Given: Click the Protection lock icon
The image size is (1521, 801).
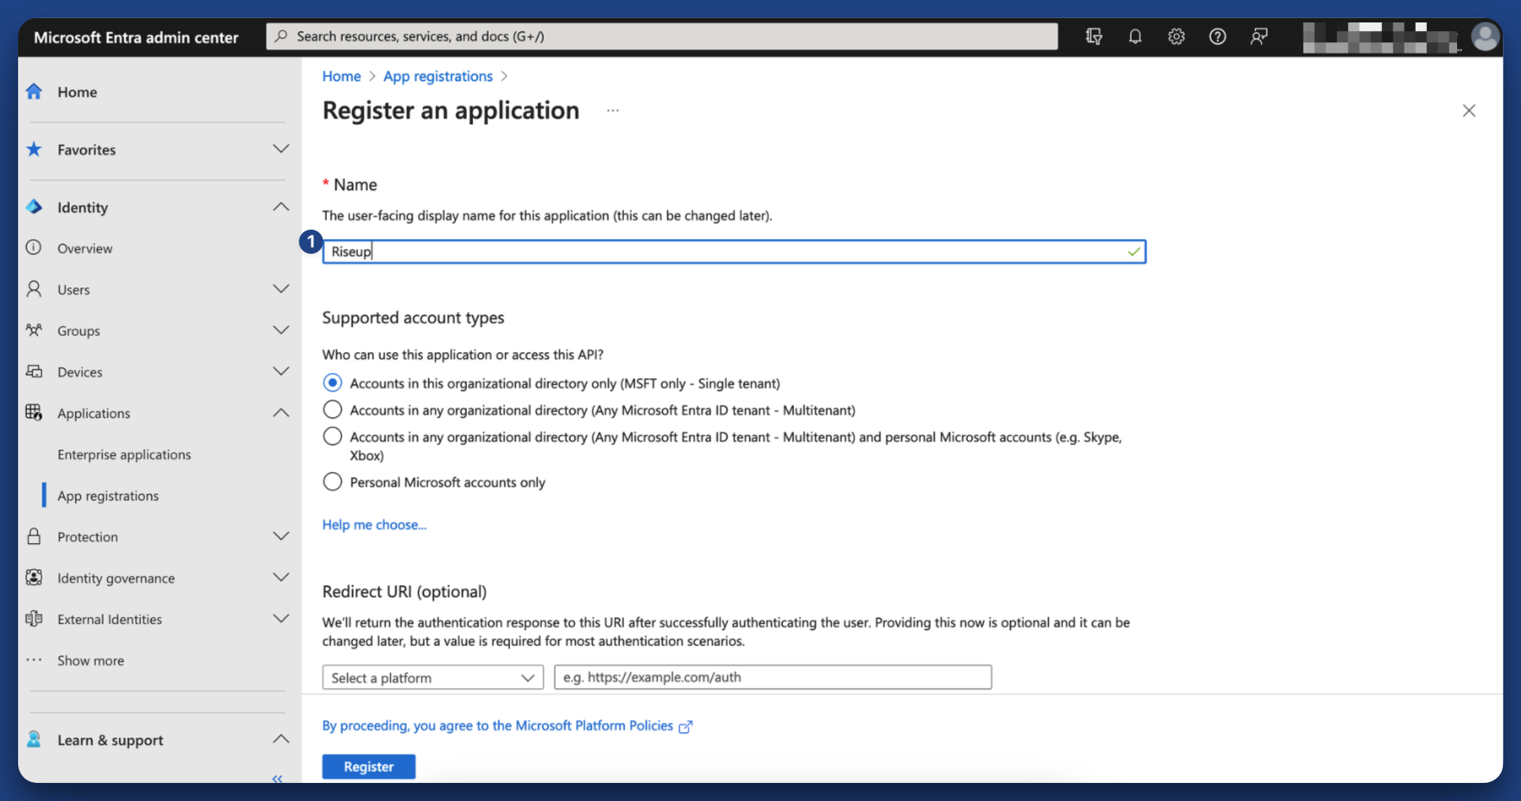Looking at the screenshot, I should click(x=34, y=536).
